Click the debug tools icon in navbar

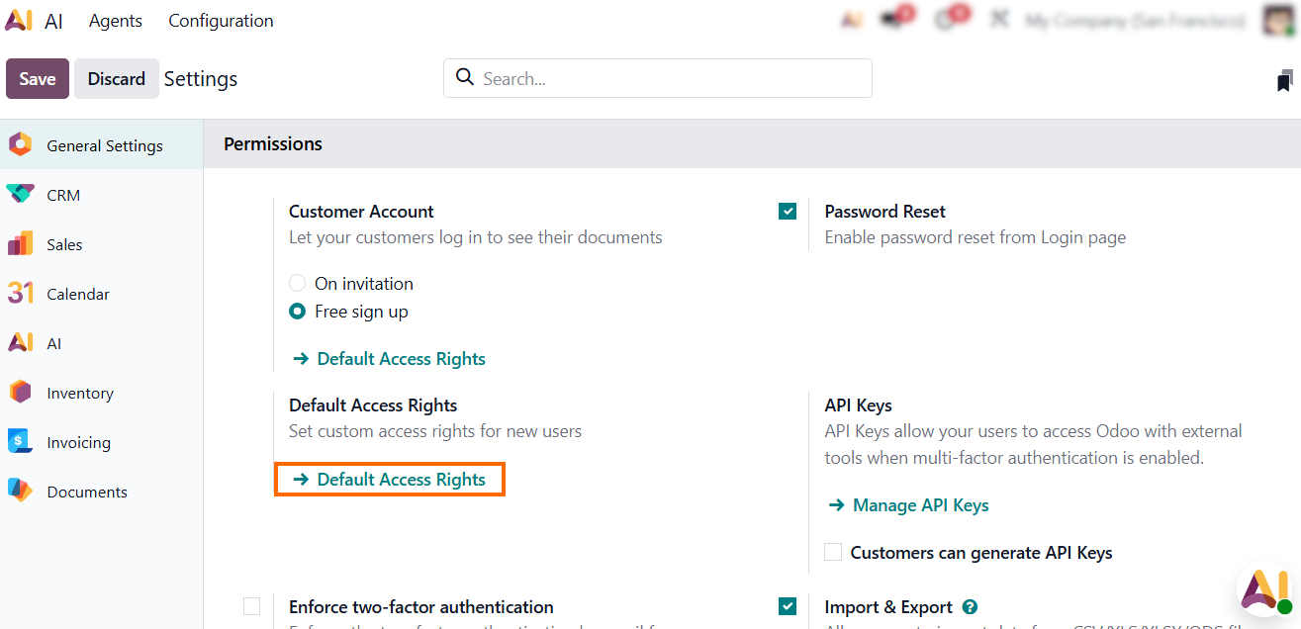999,20
